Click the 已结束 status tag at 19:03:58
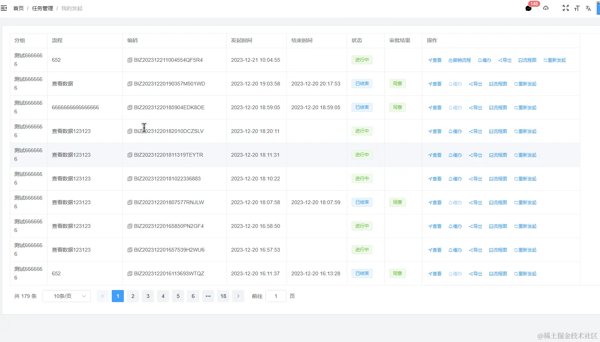Image resolution: width=600 pixels, height=342 pixels. 362,84
